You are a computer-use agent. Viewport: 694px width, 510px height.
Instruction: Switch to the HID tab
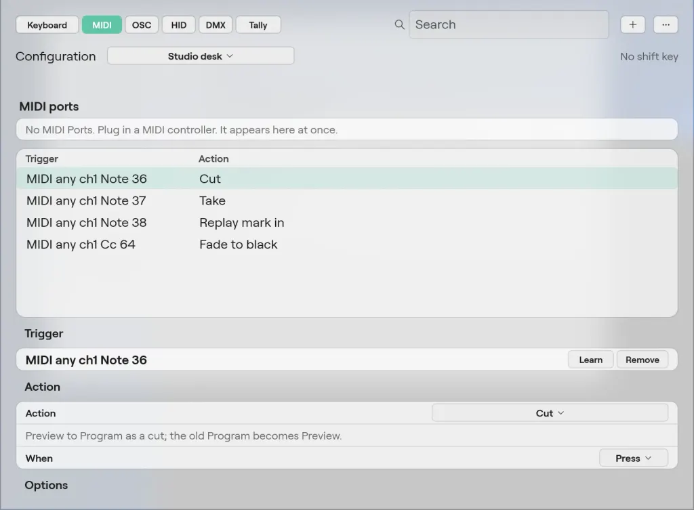(179, 25)
